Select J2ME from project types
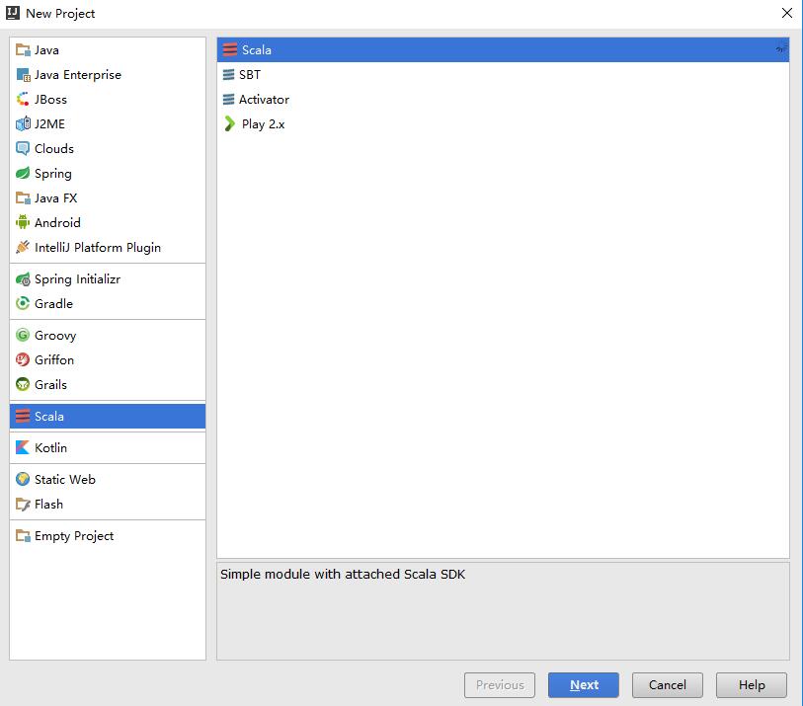The width and height of the screenshot is (803, 706). tap(49, 124)
